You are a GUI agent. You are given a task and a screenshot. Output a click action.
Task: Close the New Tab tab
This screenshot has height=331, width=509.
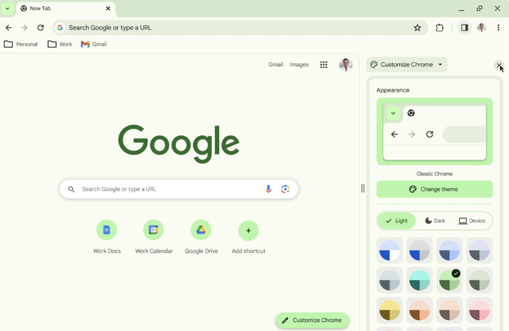point(108,8)
